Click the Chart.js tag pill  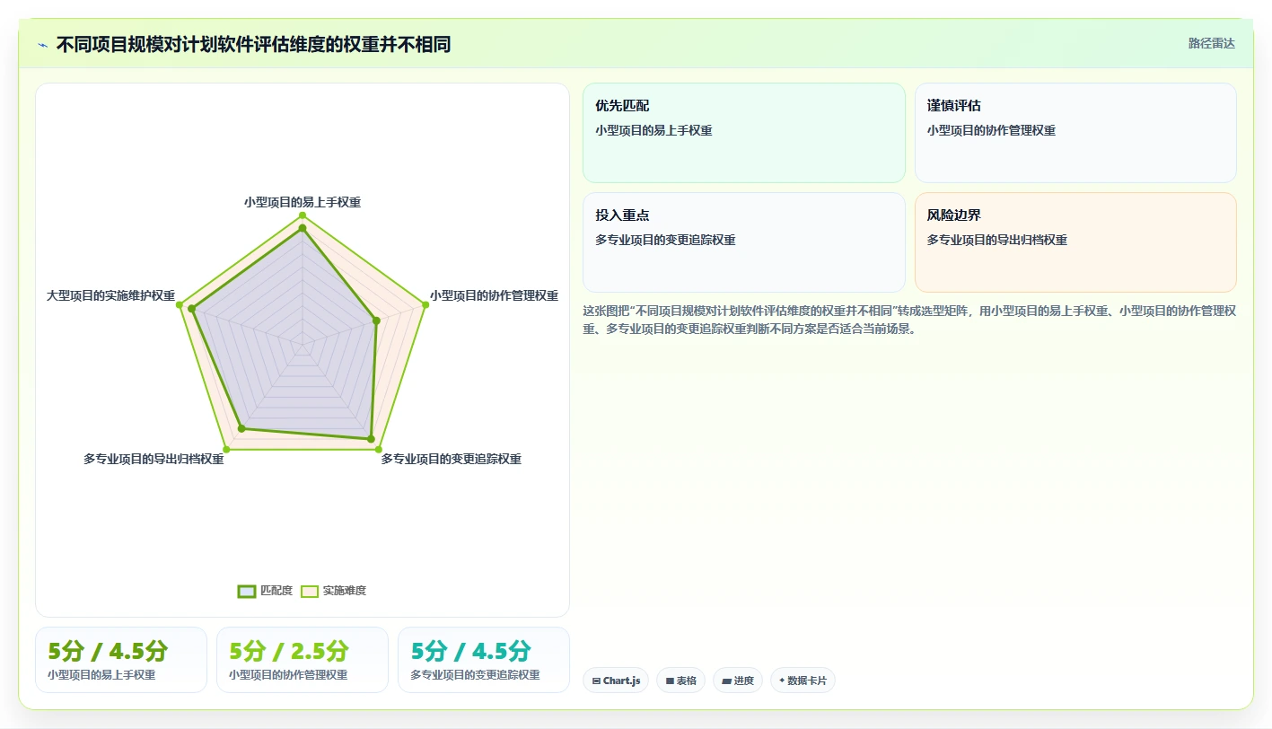(616, 681)
